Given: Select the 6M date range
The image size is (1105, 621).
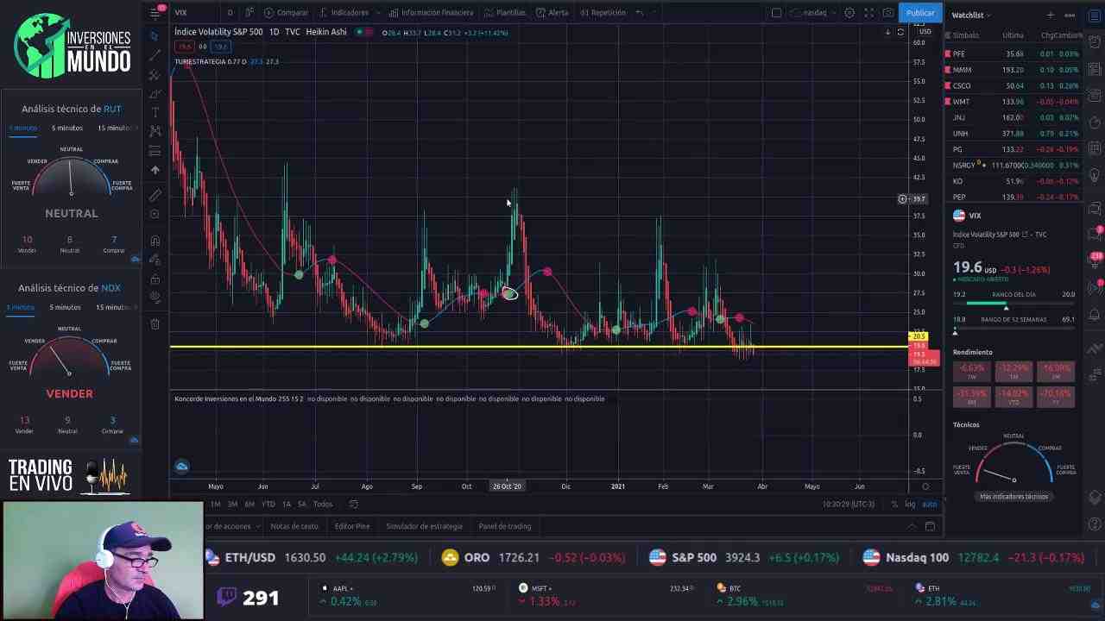Looking at the screenshot, I should pyautogui.click(x=249, y=504).
